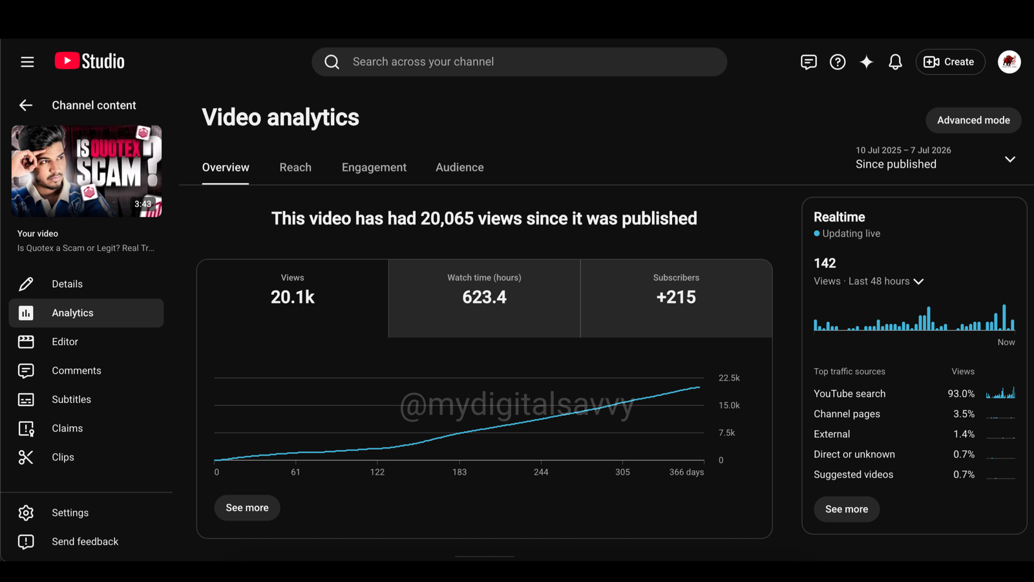Click the Comments sidebar icon
This screenshot has width=1034, height=582.
(26, 371)
